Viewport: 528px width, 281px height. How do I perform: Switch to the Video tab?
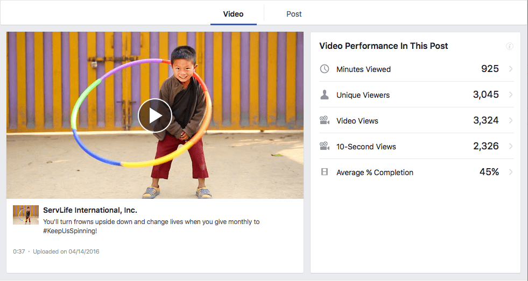233,14
